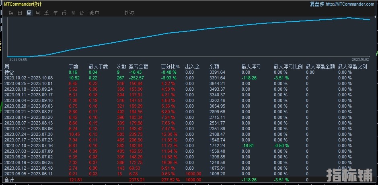Switch to the 日 daily tab

pos(20,13)
